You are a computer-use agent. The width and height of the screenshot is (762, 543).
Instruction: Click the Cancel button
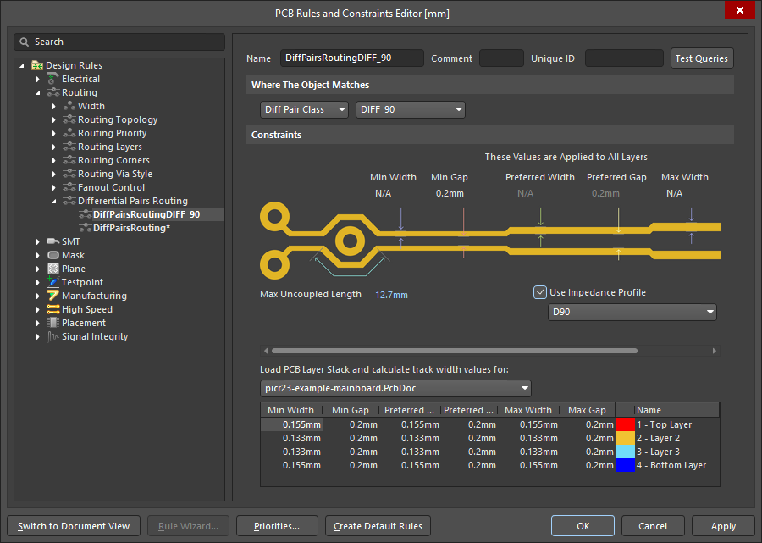click(x=653, y=526)
